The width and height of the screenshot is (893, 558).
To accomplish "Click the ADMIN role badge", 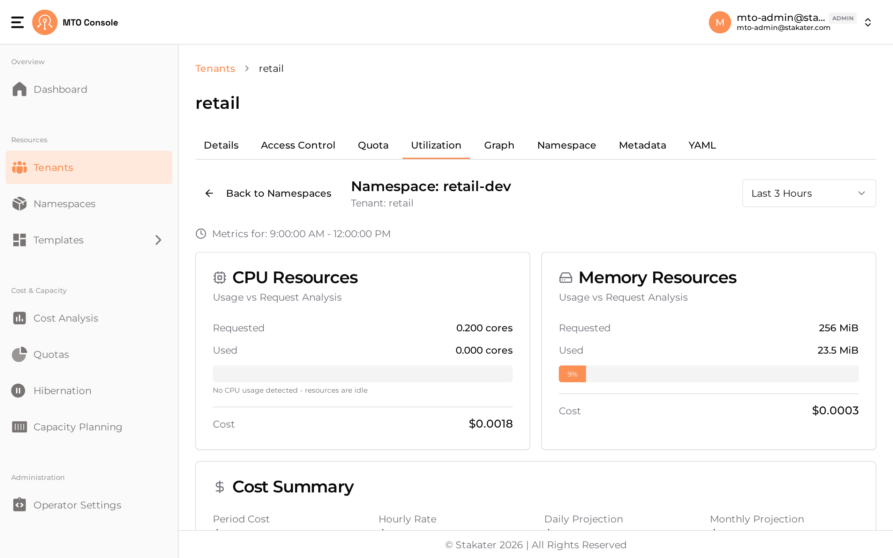I will (842, 18).
